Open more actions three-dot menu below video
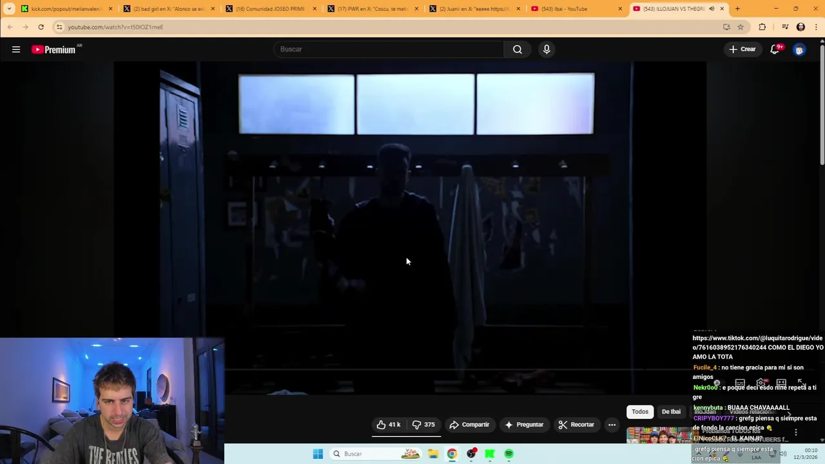The height and width of the screenshot is (464, 825). pos(612,425)
